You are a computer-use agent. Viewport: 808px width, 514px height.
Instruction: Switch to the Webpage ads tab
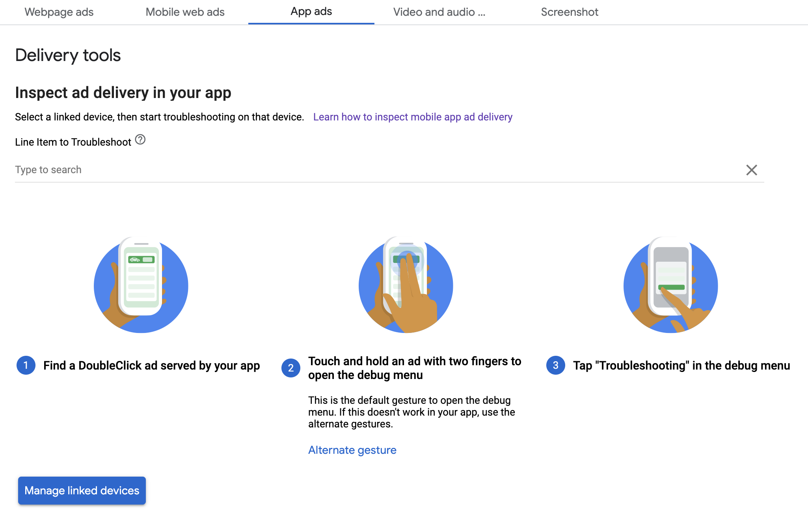coord(59,12)
